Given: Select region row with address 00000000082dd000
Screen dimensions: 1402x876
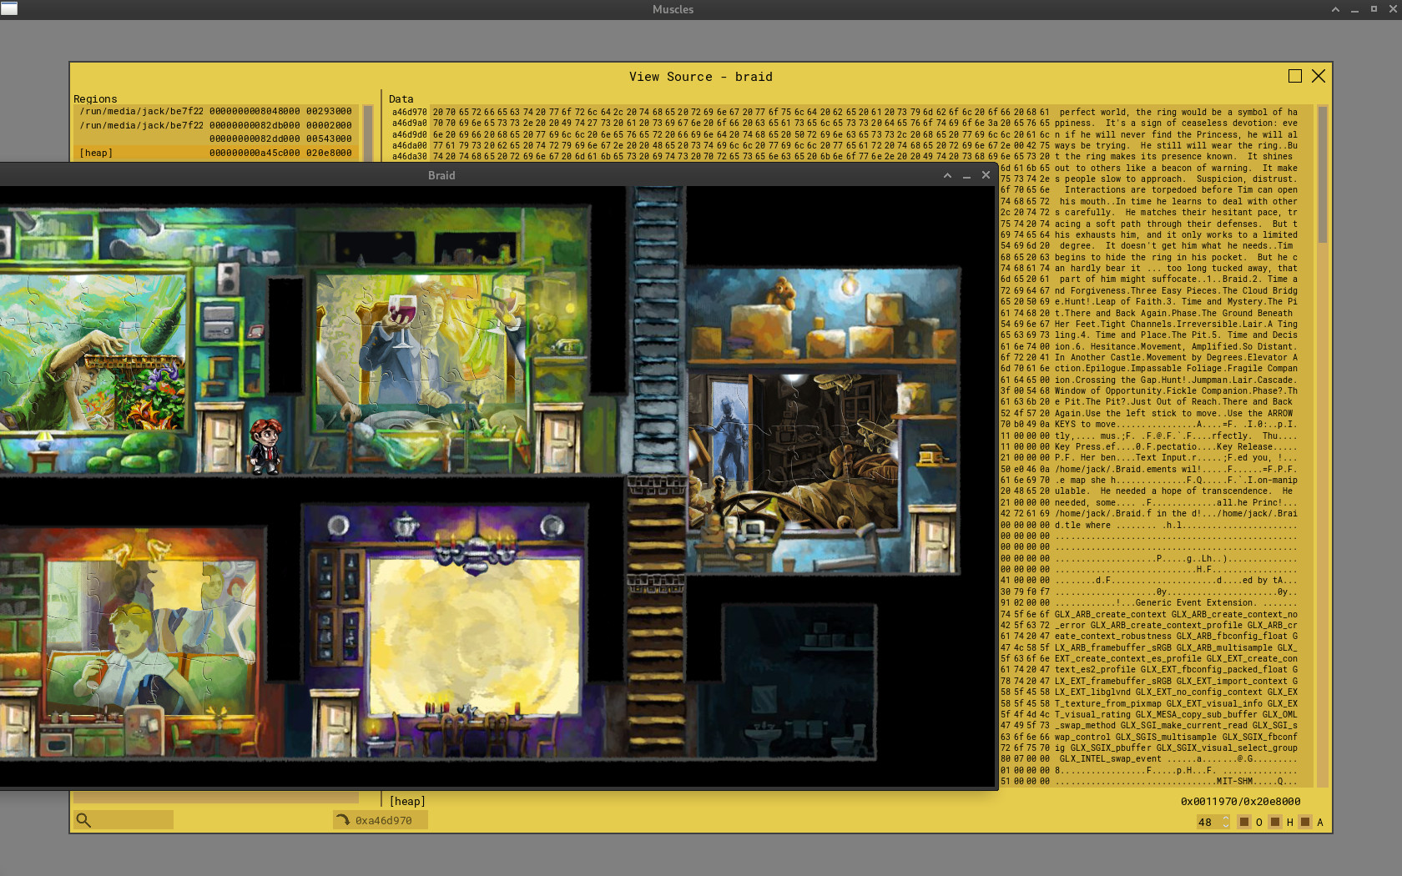Looking at the screenshot, I should click(216, 139).
